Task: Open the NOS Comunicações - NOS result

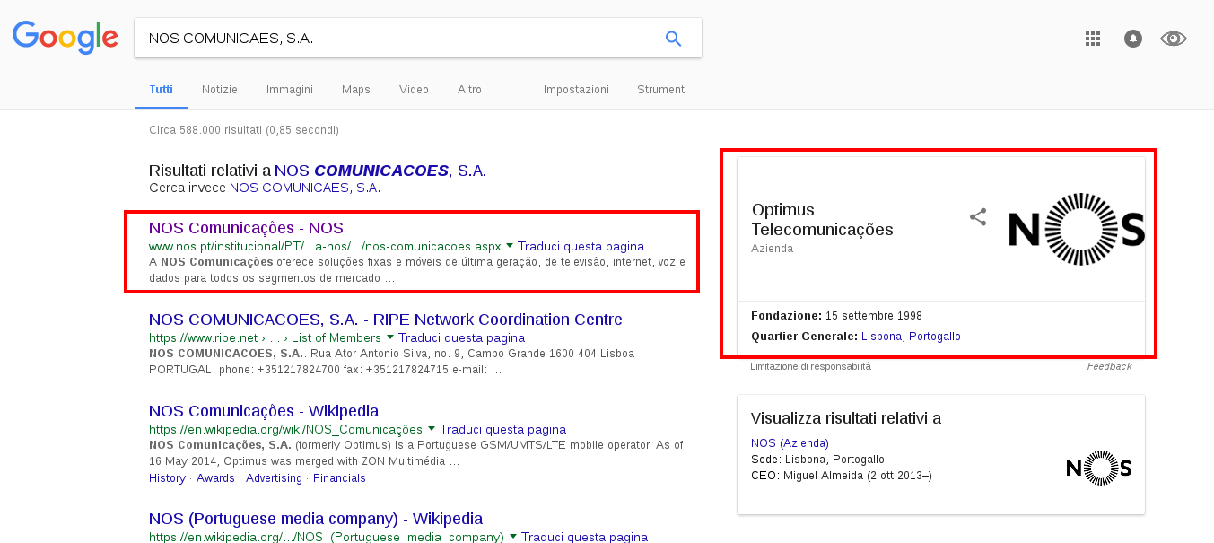Action: pos(246,228)
